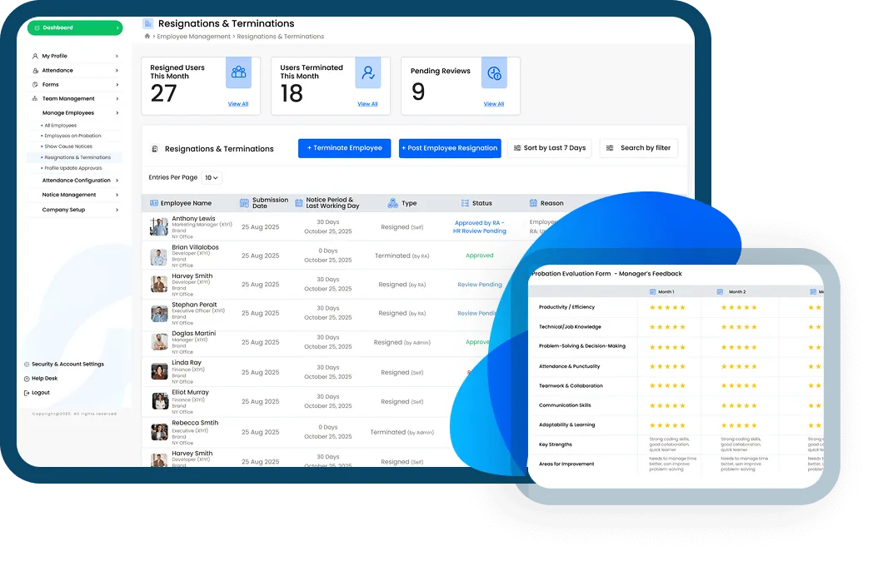
Task: Click the Help Desk icon in sidebar
Action: point(27,379)
